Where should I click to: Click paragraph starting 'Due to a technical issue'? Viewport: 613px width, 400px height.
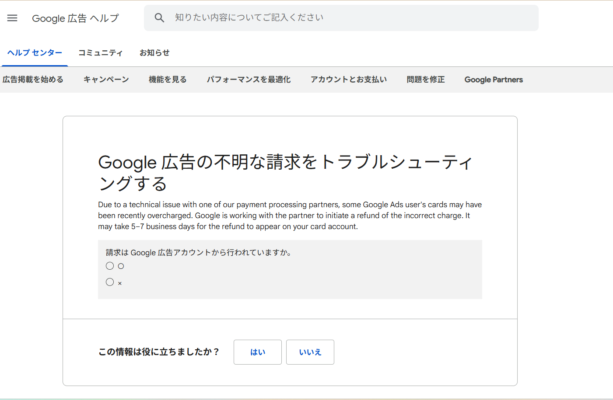[x=290, y=216]
